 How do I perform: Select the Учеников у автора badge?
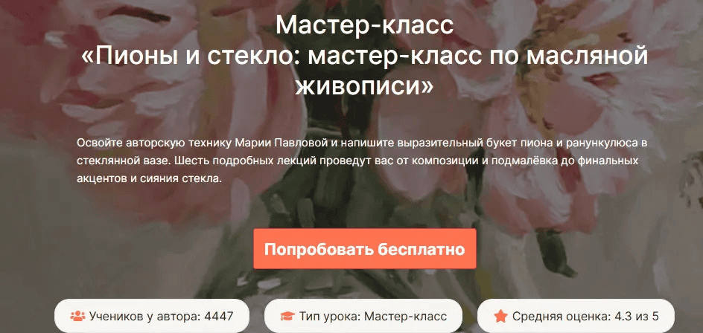151,316
